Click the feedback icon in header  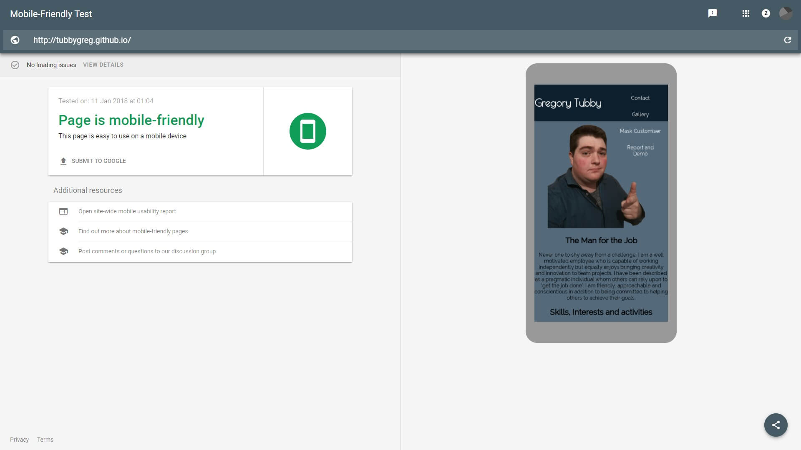pos(713,13)
